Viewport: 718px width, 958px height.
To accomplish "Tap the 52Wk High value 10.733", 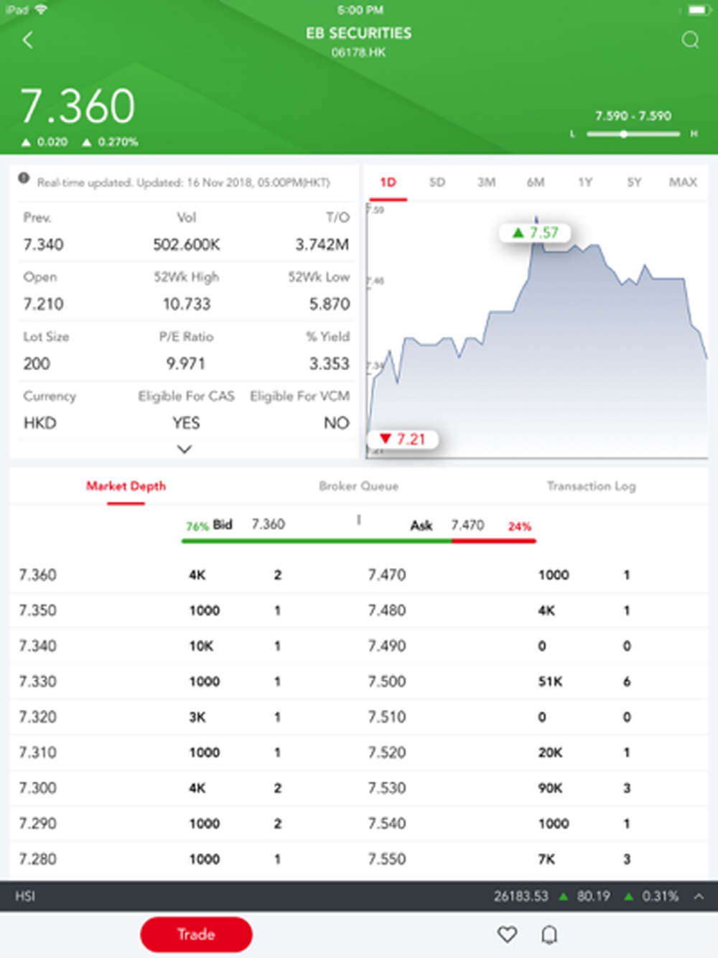I will point(187,304).
